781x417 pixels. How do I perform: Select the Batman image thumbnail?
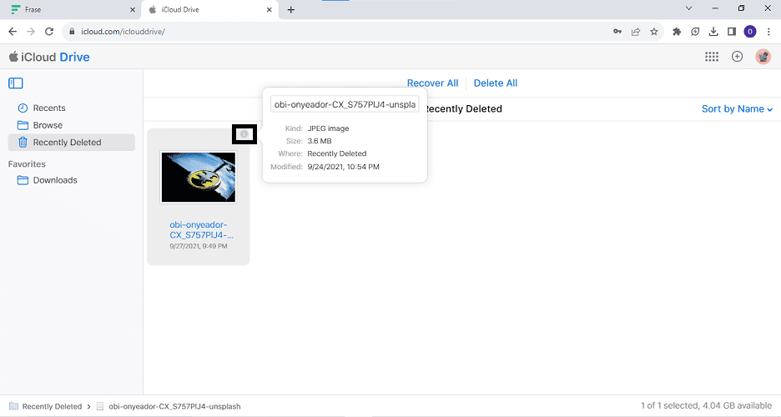[198, 178]
